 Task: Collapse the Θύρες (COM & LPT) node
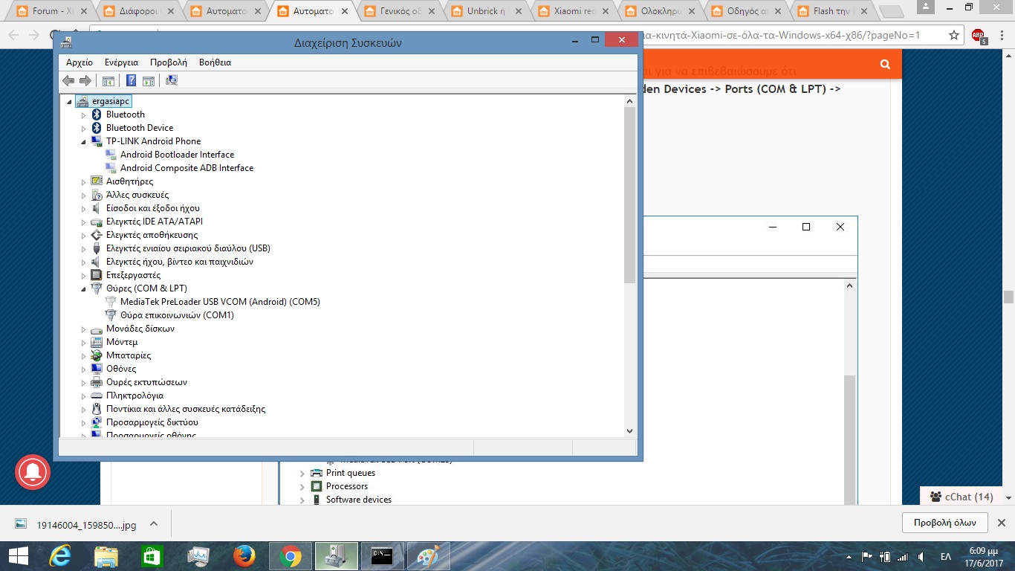(x=83, y=288)
